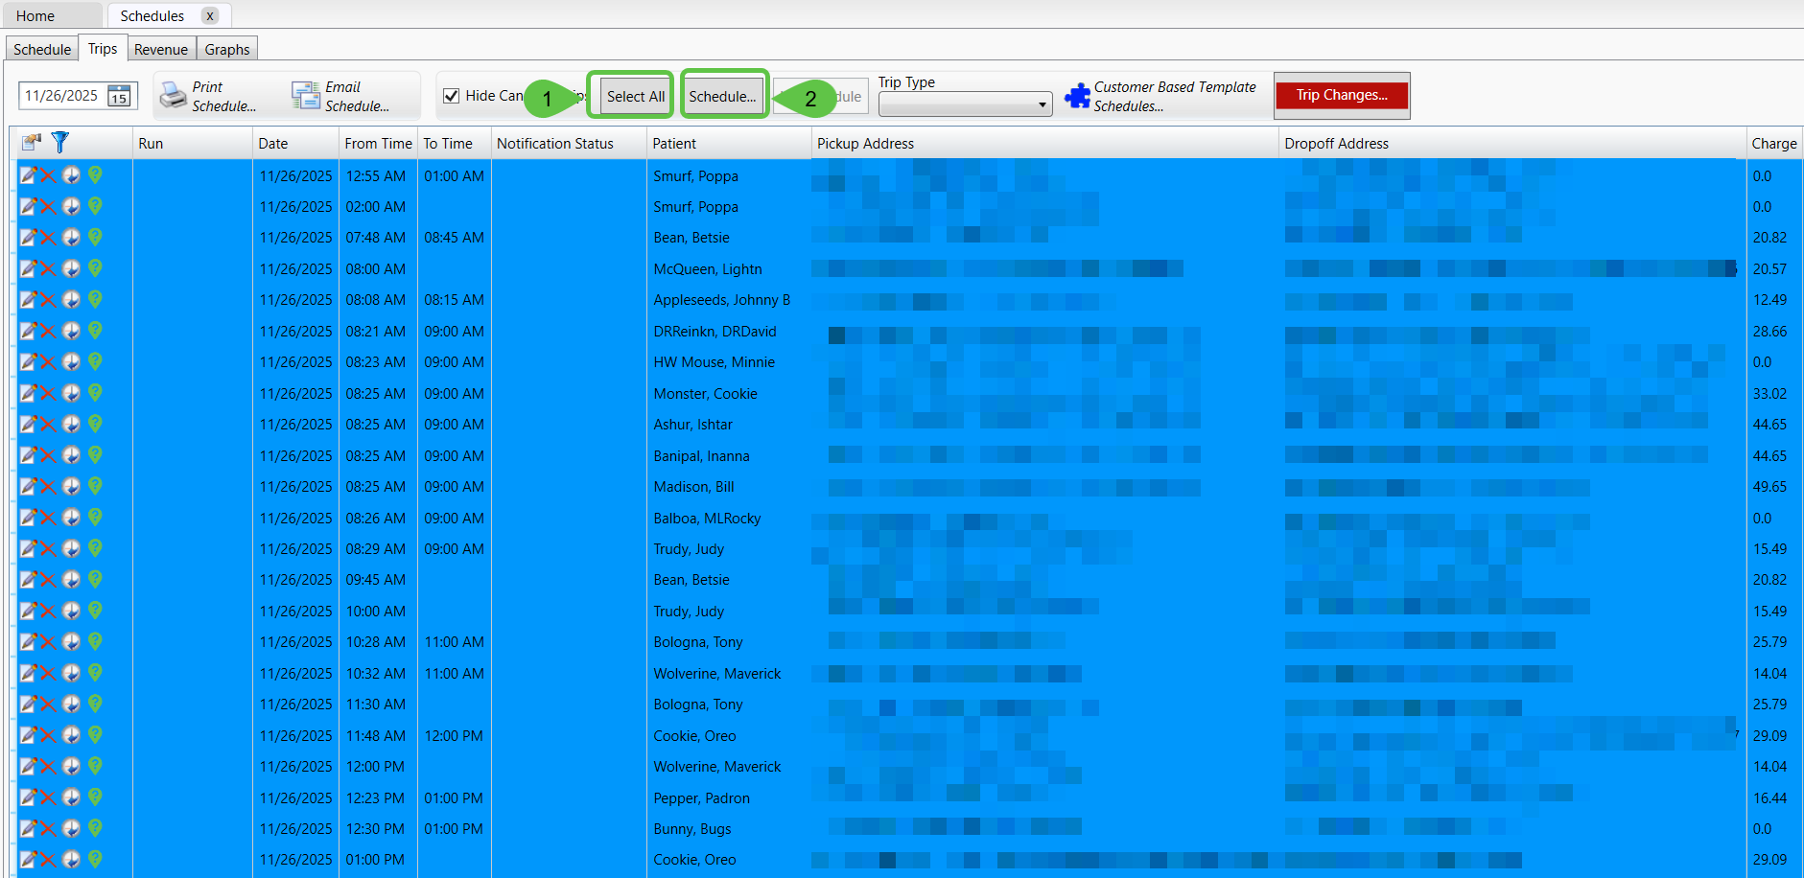The height and width of the screenshot is (878, 1804).
Task: Click the Schedule... button
Action: pos(722,96)
